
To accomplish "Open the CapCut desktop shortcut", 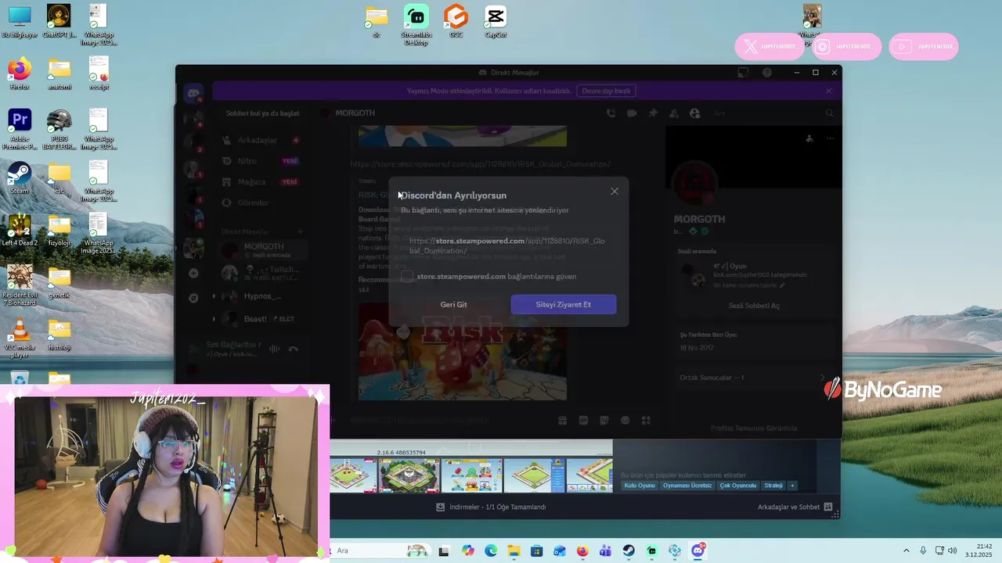I will (x=496, y=21).
